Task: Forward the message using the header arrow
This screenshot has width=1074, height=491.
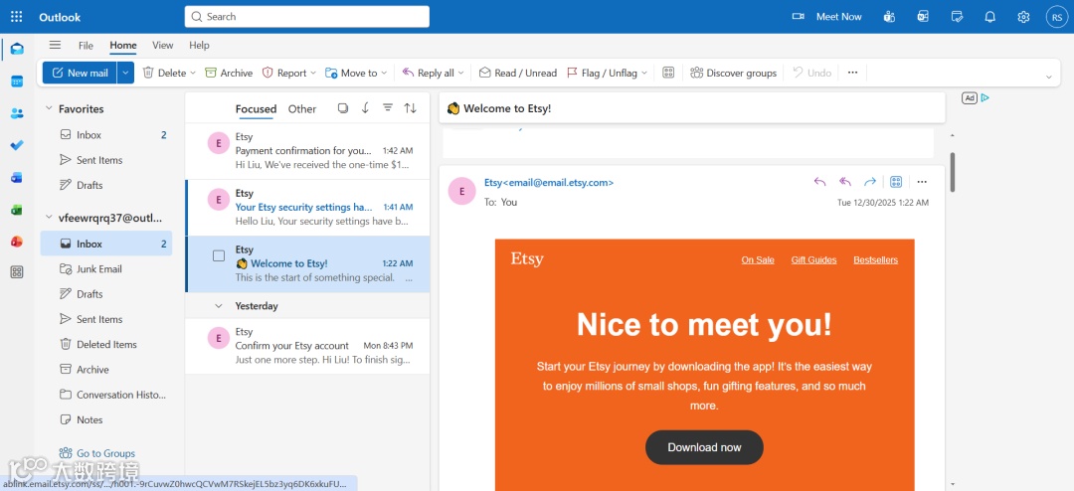Action: point(870,182)
